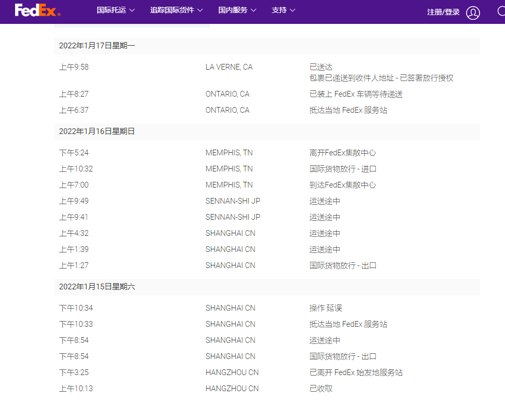Click the 注册/登录 link
The image size is (505, 400).
pos(443,12)
